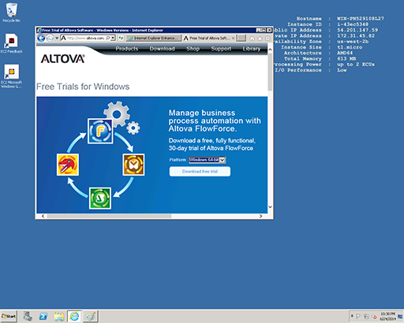Click the vertical scrollbar thumb
The height and width of the screenshot is (323, 404).
[x=270, y=72]
